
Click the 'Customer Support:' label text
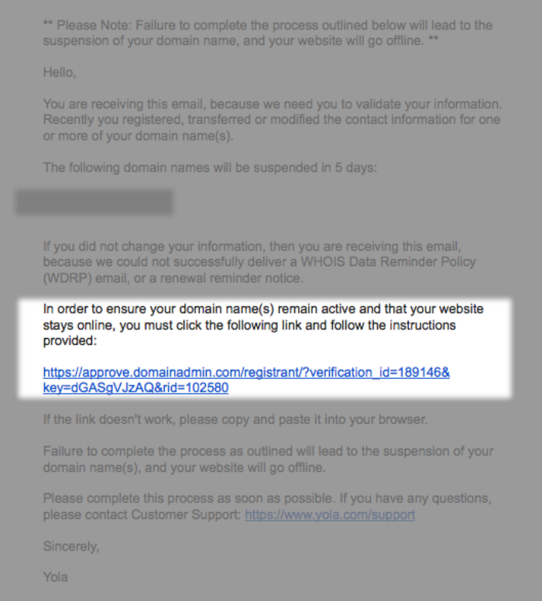pyautogui.click(x=186, y=514)
